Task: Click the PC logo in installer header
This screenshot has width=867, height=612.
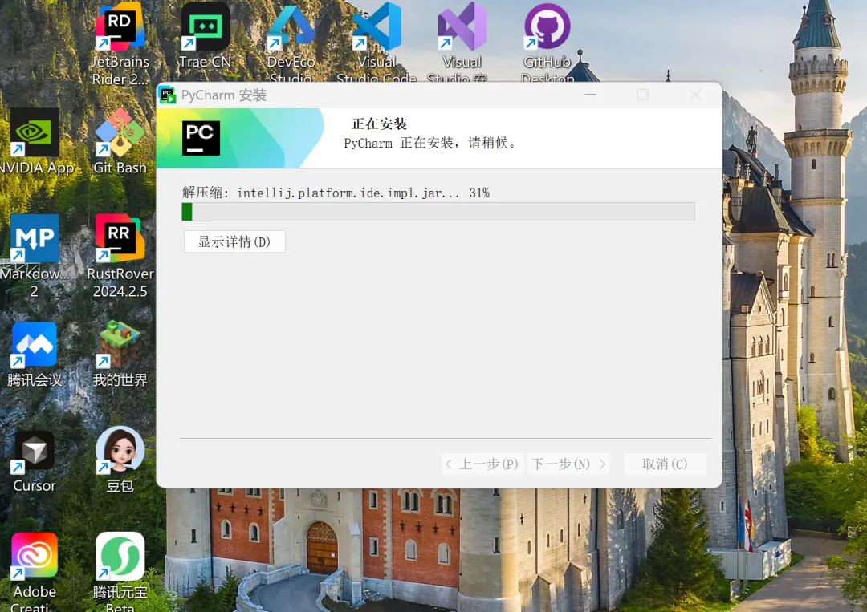Action: [201, 138]
